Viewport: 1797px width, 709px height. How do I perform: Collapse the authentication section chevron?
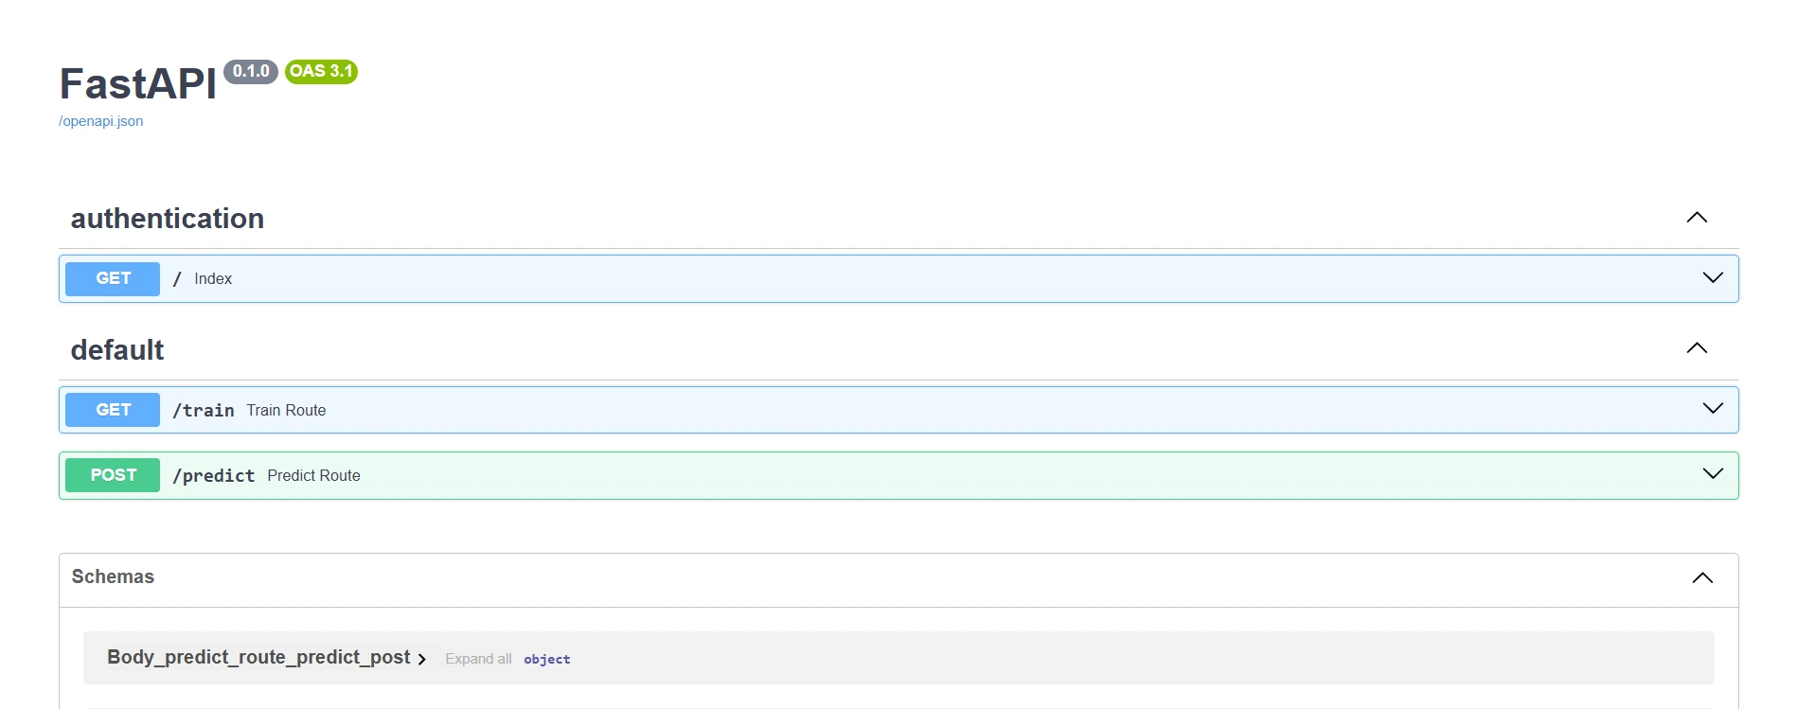pyautogui.click(x=1697, y=218)
